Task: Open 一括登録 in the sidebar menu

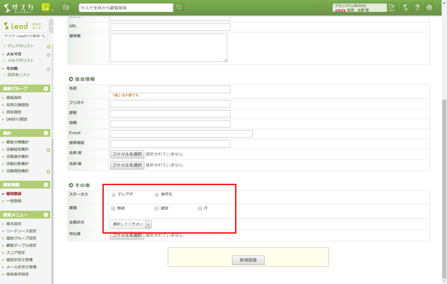Action: tap(14, 201)
